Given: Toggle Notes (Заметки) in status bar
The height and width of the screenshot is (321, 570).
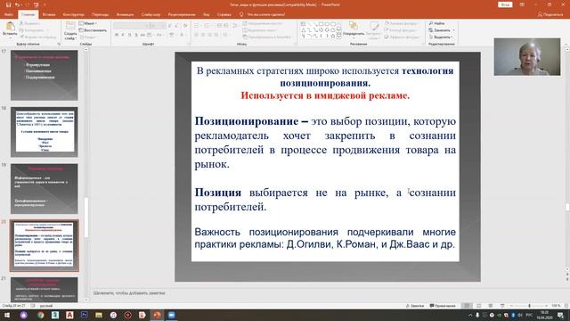Looking at the screenshot, I should [x=415, y=306].
